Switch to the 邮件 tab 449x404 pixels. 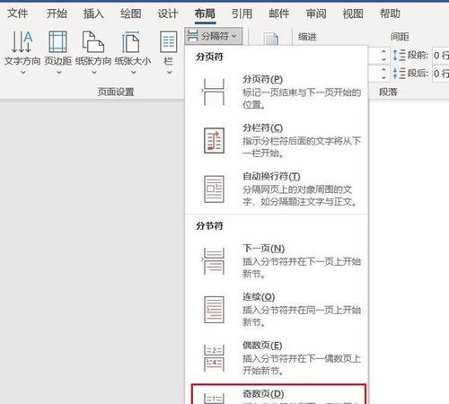[x=279, y=13]
